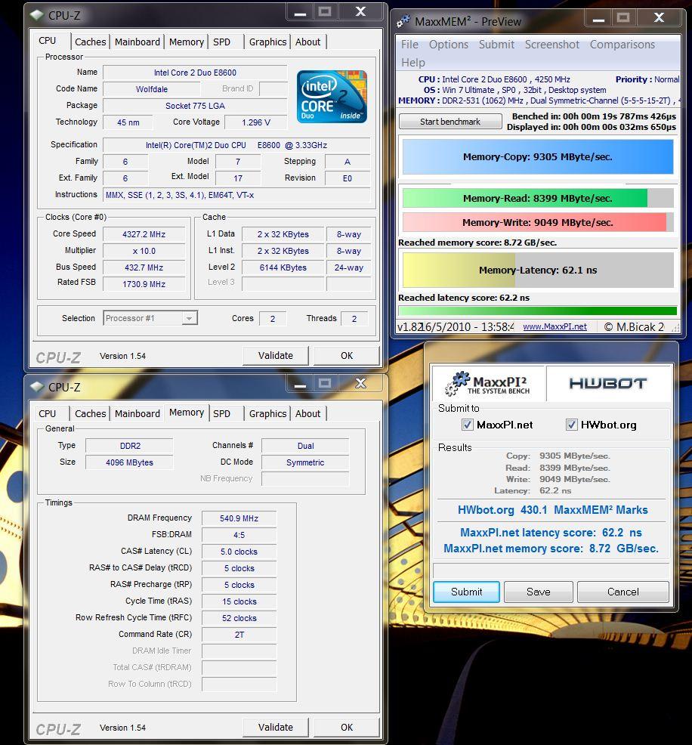Click the DRAM Frequency value 540.9 MHz
This screenshot has height=745, width=692.
click(239, 518)
